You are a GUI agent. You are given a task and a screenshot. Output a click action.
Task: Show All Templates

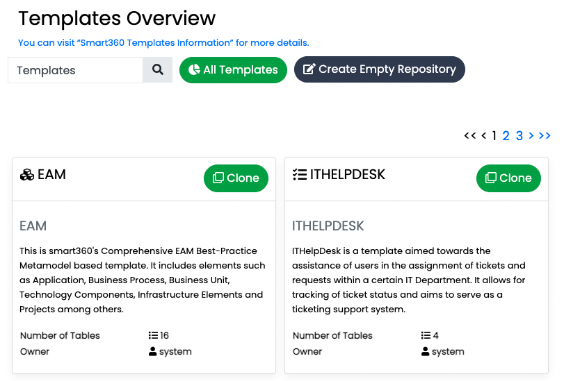tap(233, 70)
